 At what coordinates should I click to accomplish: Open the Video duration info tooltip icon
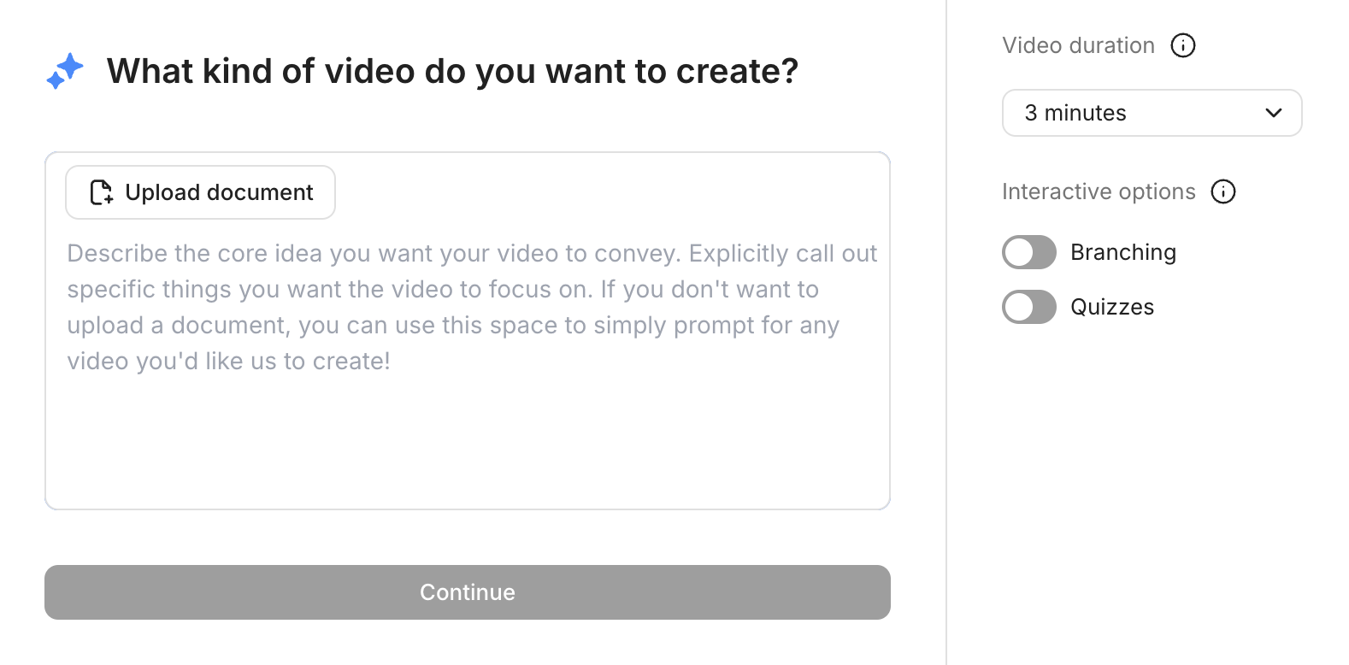point(1183,45)
